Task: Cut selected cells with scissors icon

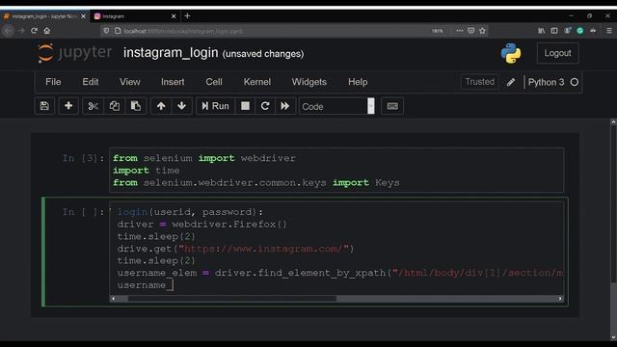Action: pyautogui.click(x=93, y=106)
